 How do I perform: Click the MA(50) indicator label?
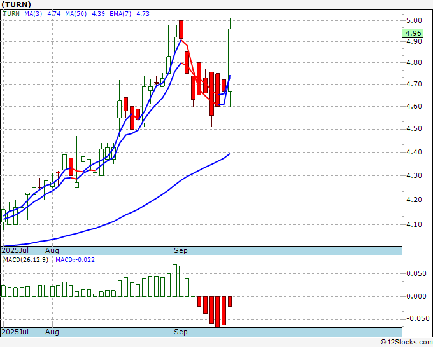point(76,14)
